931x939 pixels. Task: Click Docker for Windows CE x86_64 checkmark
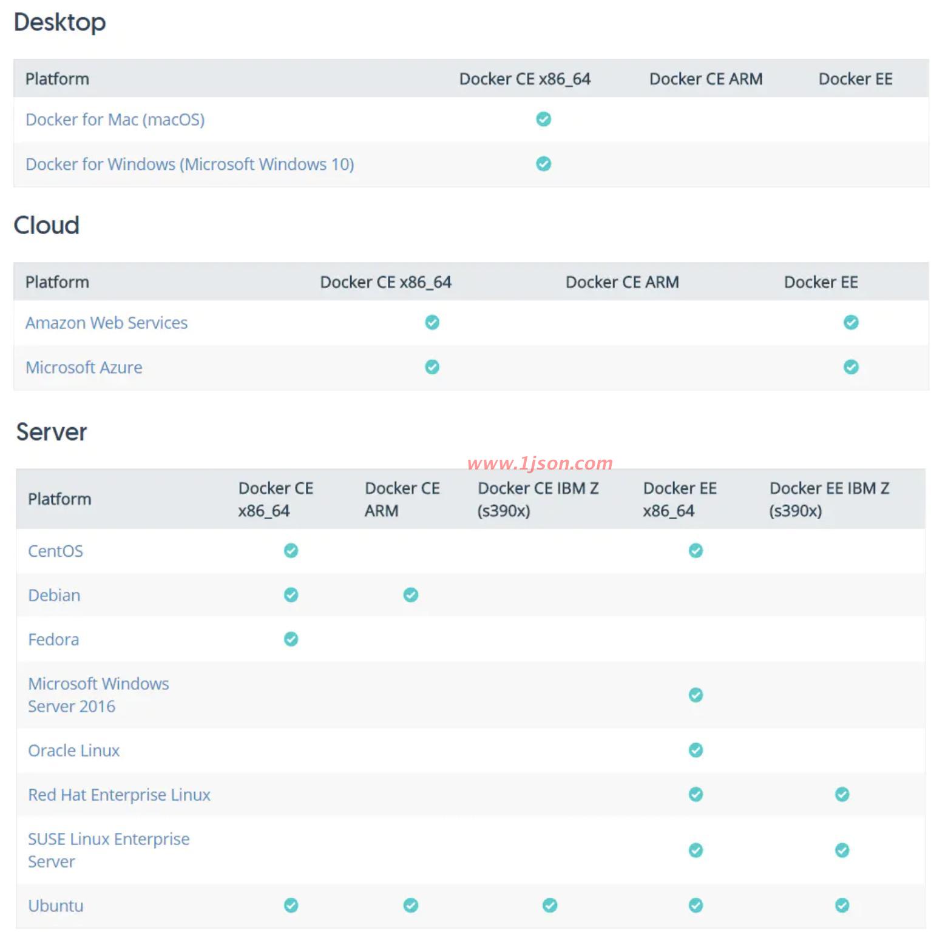544,164
